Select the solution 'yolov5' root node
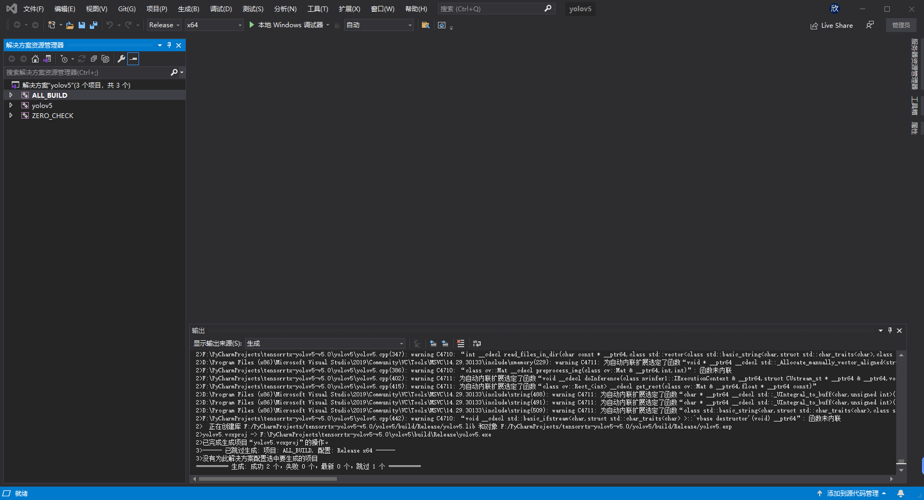This screenshot has height=500, width=924. pos(76,85)
